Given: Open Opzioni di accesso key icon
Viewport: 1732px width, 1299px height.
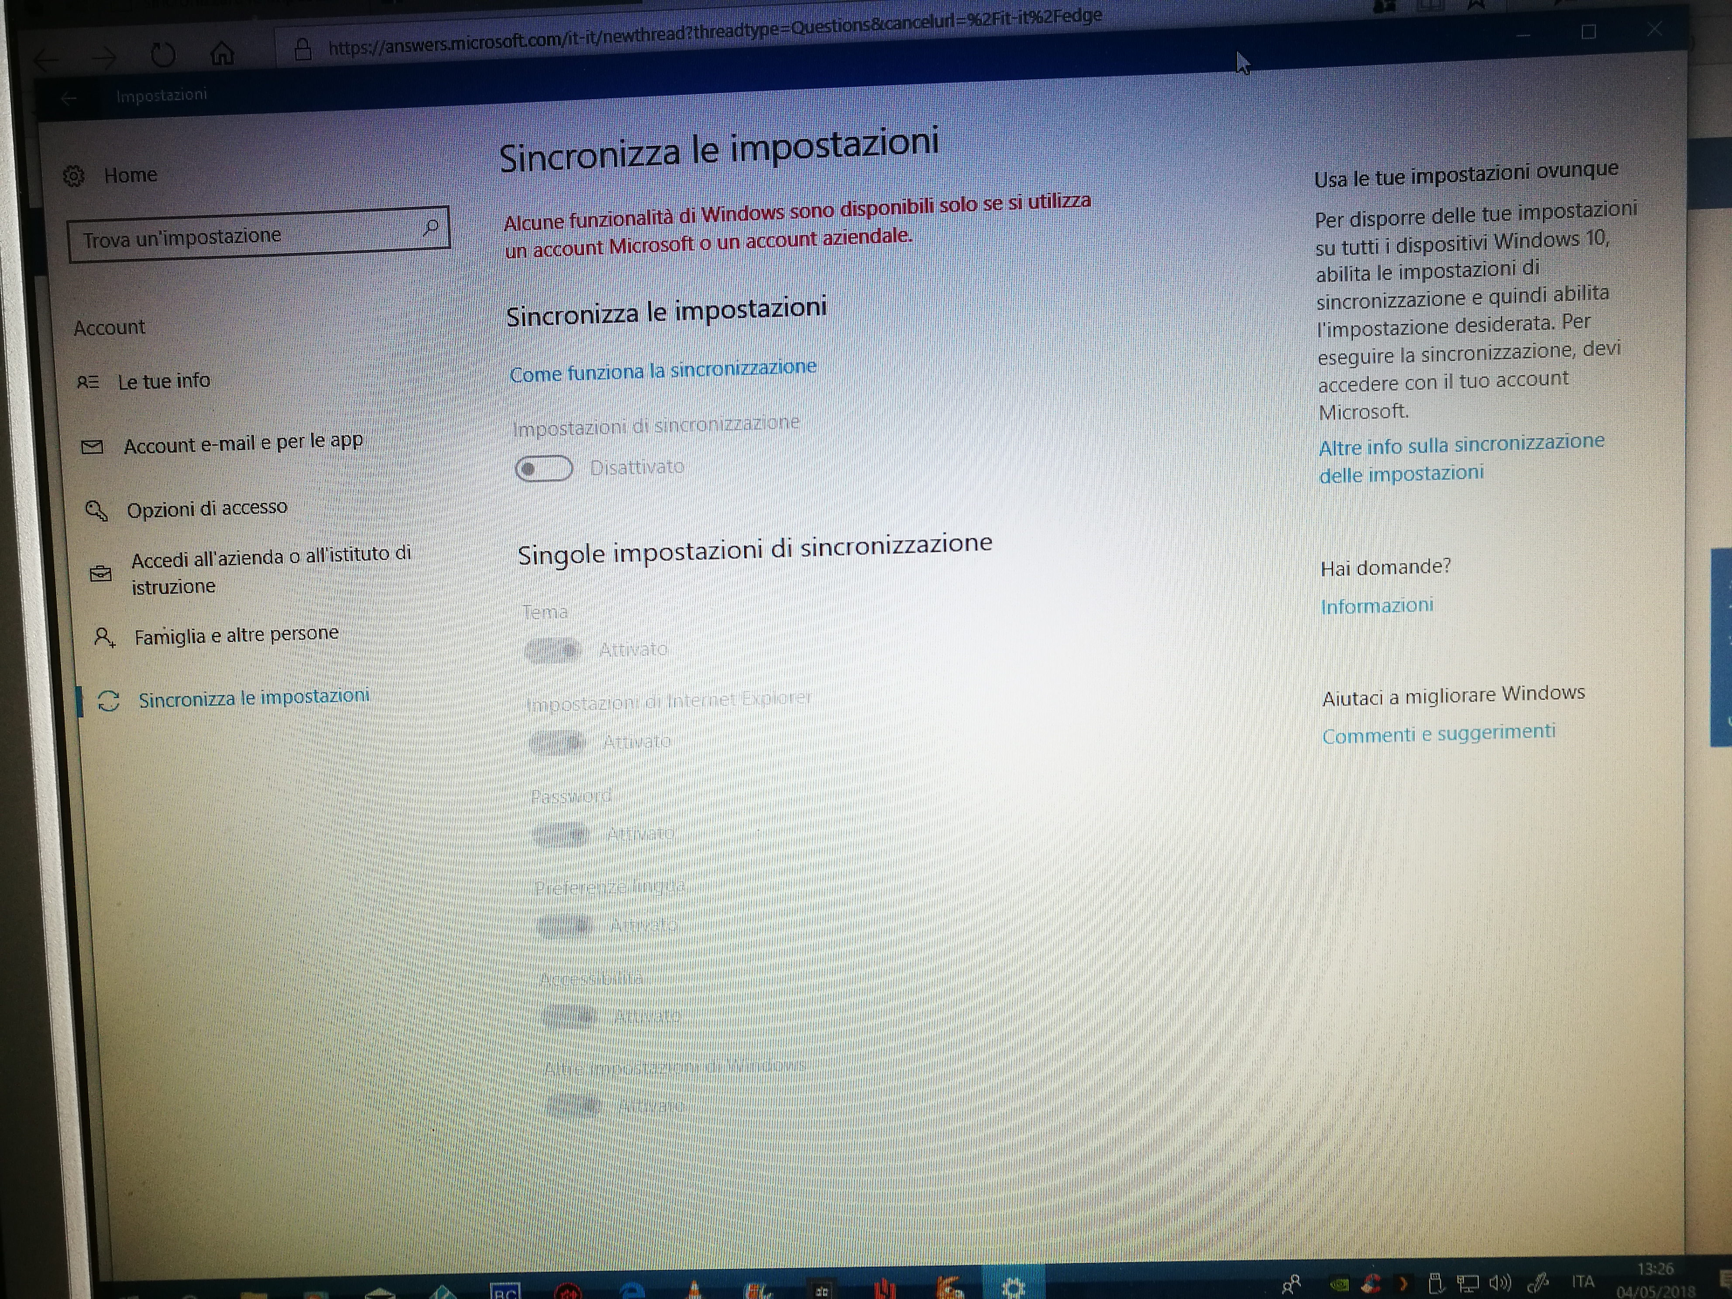Looking at the screenshot, I should (96, 511).
